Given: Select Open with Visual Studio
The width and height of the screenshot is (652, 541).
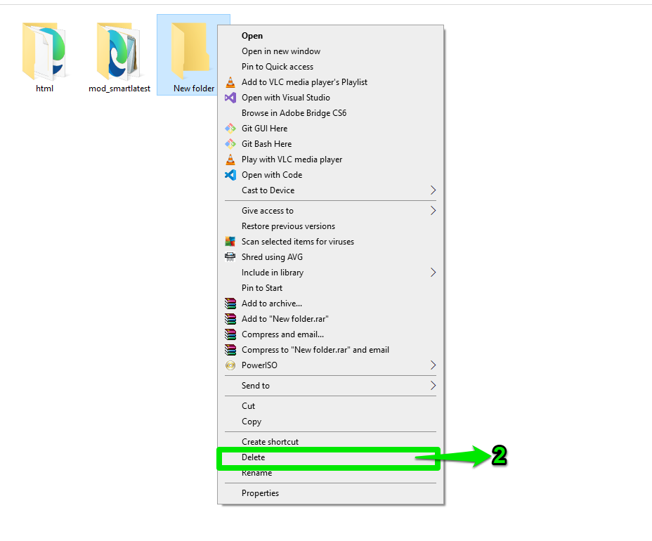Looking at the screenshot, I should pos(331,98).
